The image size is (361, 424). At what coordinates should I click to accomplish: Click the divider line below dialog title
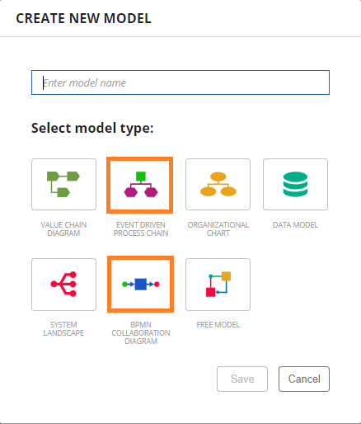tap(180, 36)
